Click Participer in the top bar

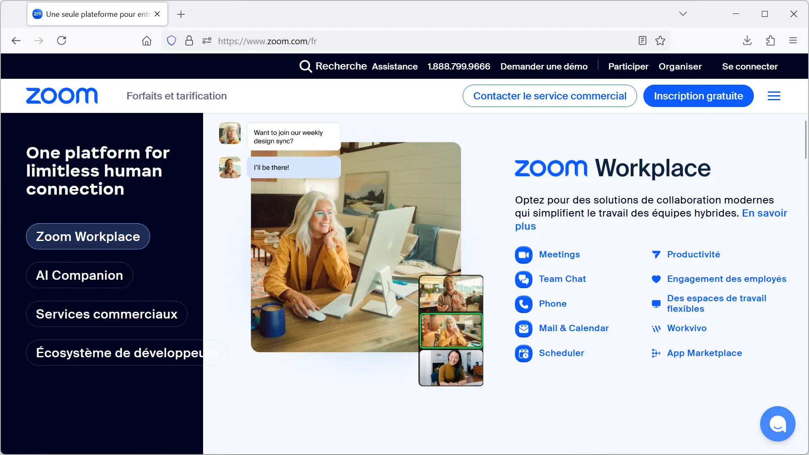pos(628,67)
